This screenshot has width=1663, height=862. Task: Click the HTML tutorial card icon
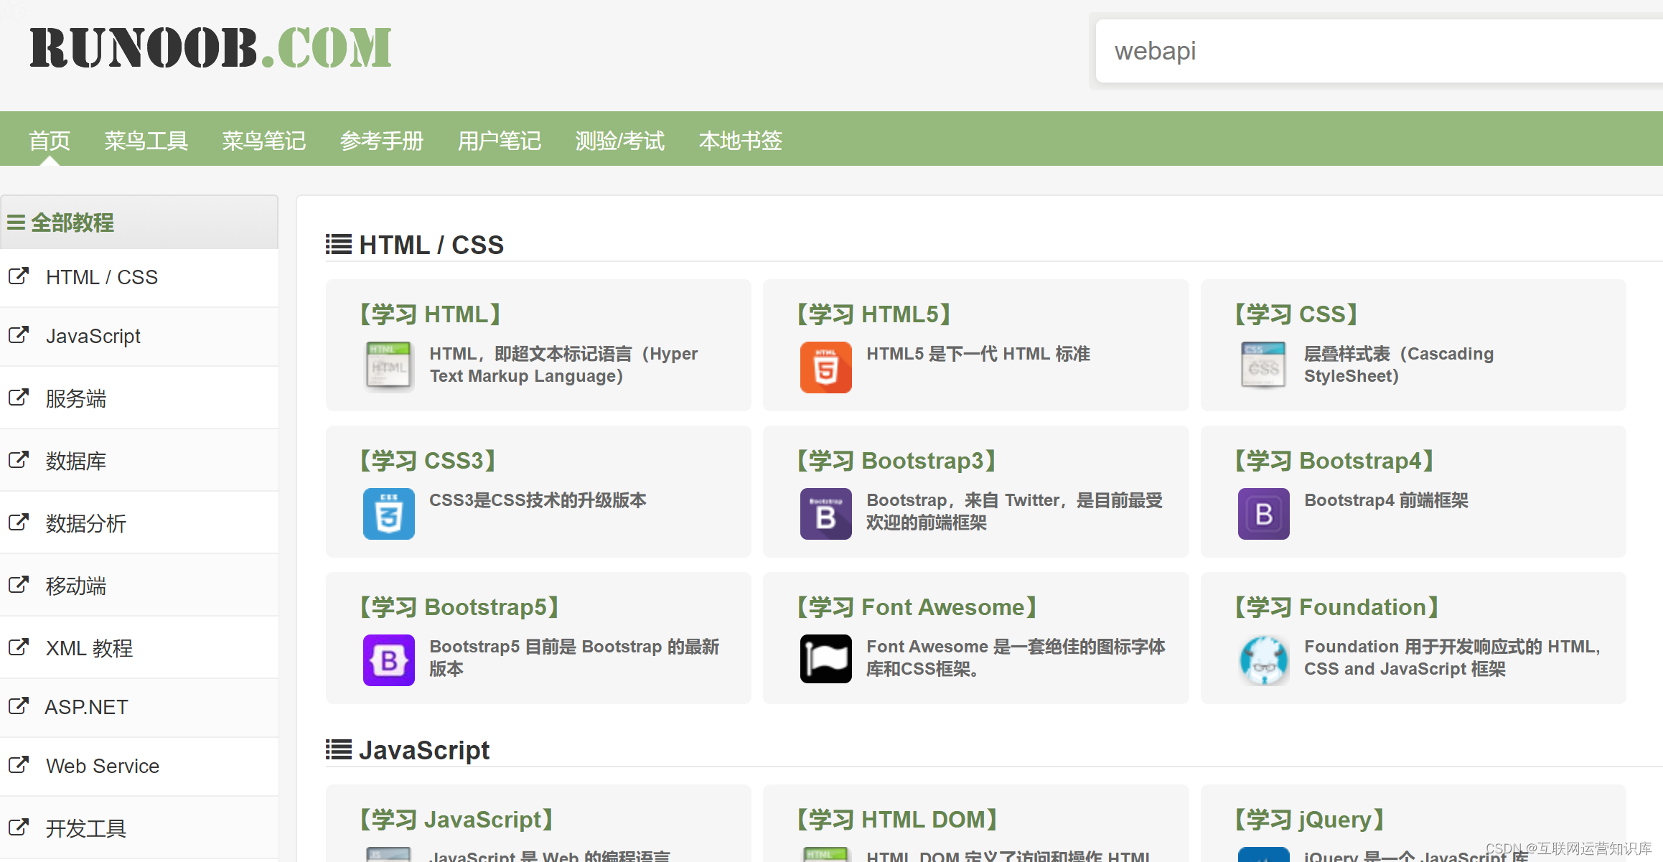[x=388, y=367]
